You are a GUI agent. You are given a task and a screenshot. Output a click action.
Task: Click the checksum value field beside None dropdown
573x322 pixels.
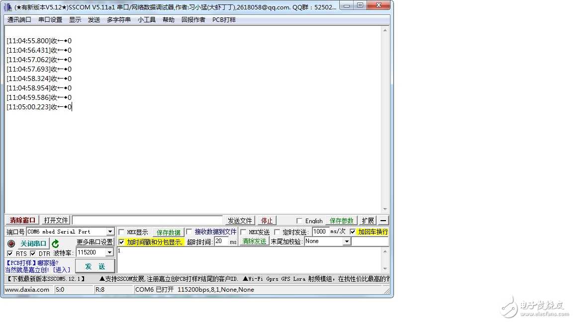(370, 241)
